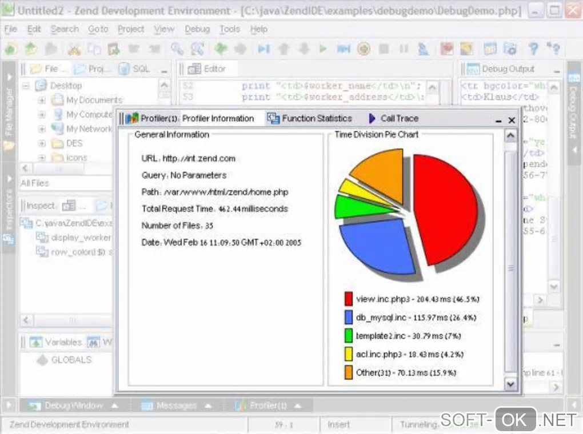The width and height of the screenshot is (583, 434).
Task: Open the Tools menu
Action: [x=230, y=29]
